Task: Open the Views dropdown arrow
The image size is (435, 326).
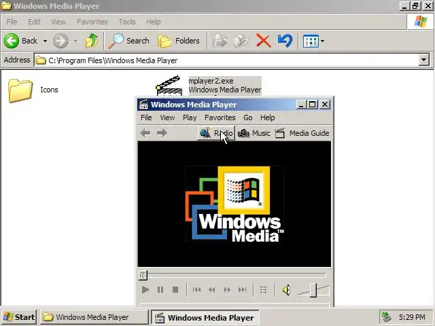Action: pos(322,41)
